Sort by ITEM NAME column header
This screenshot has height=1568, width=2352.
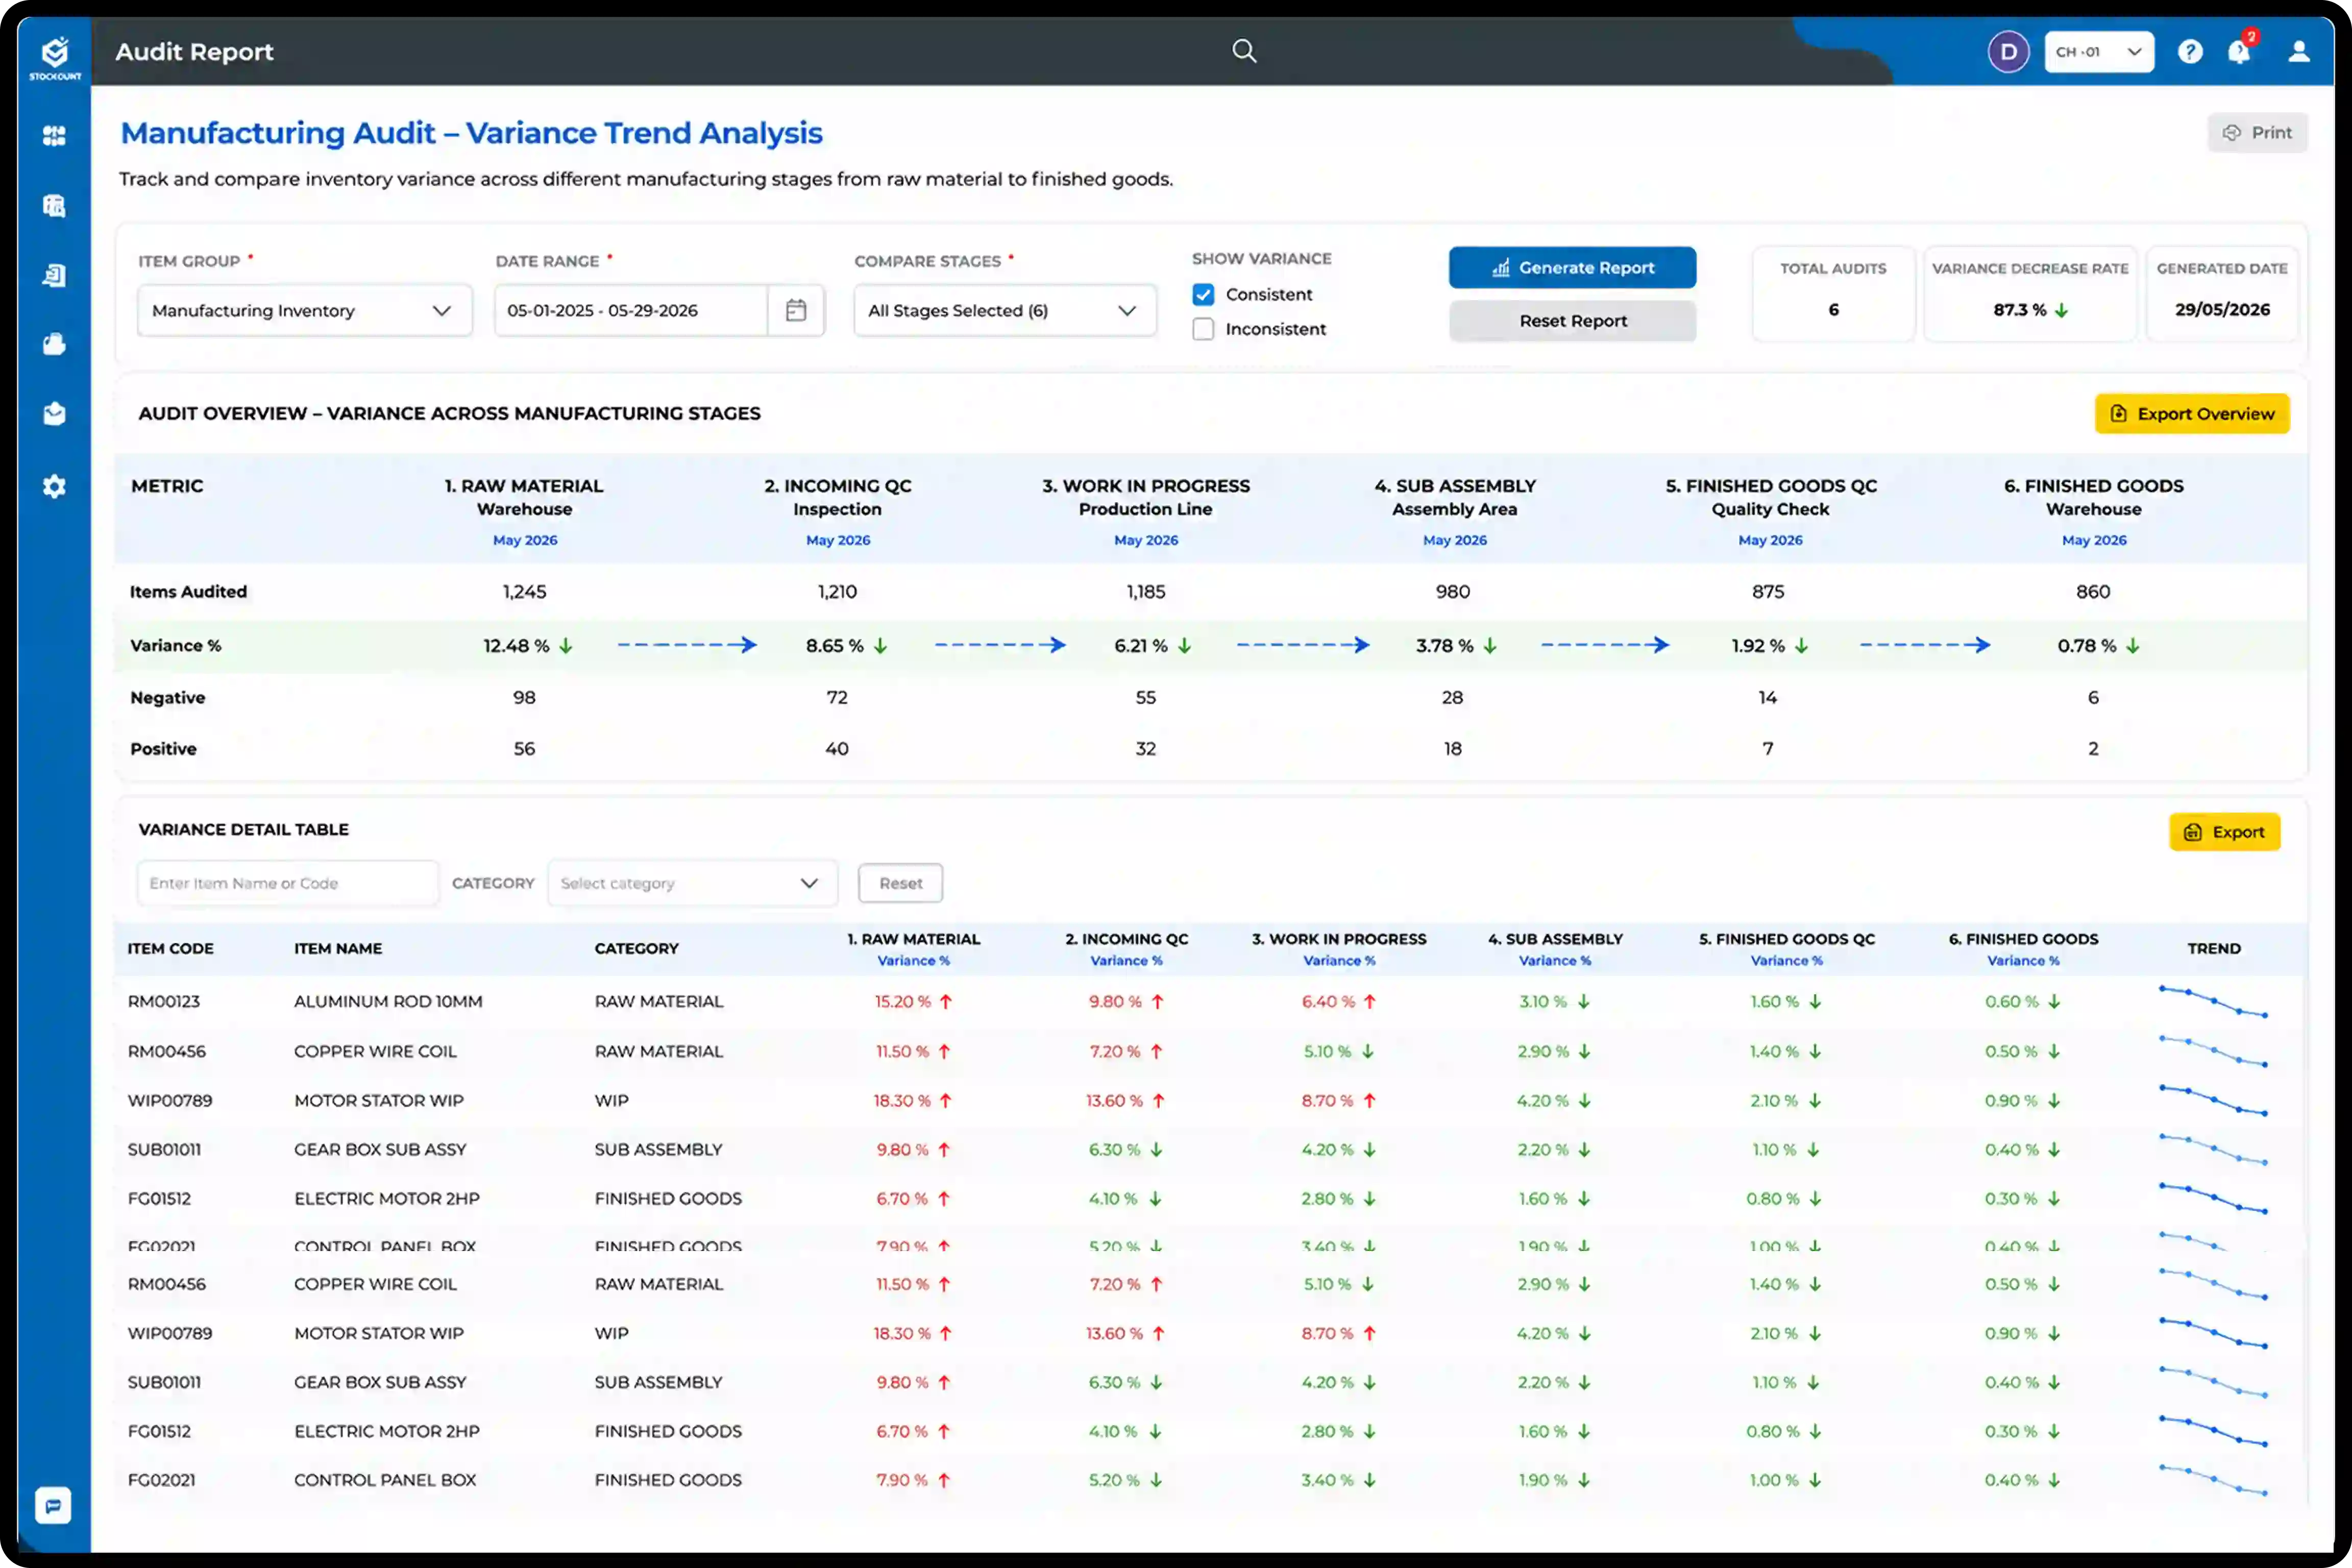[x=338, y=948]
